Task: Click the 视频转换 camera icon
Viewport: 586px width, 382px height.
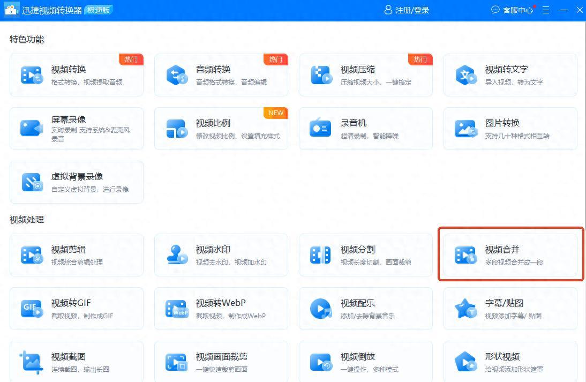Action: tap(31, 75)
